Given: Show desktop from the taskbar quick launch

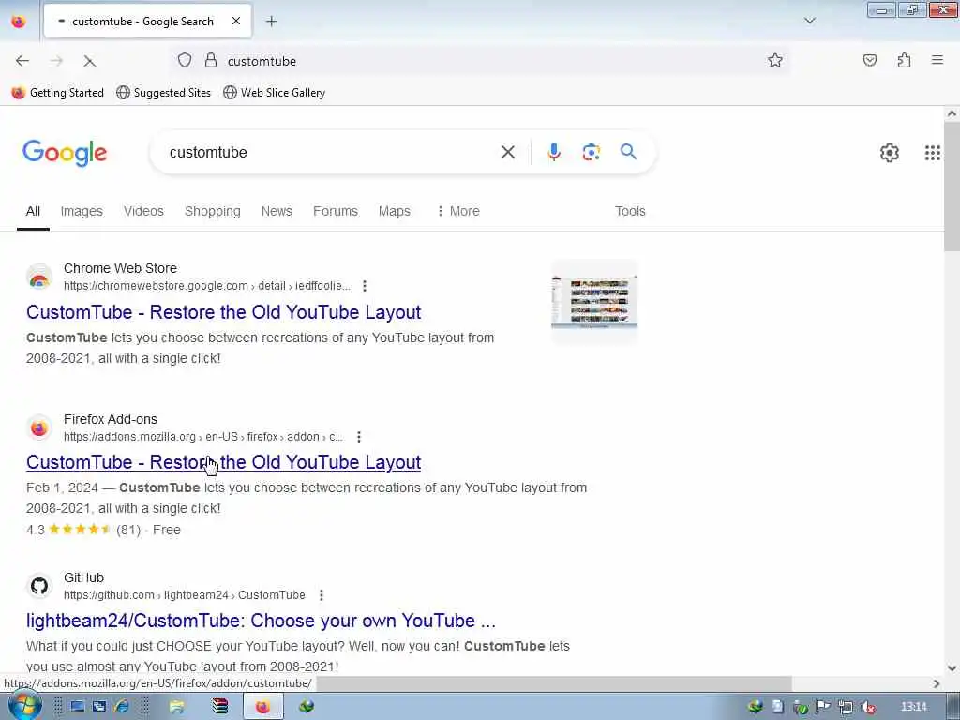Looking at the screenshot, I should click(77, 707).
